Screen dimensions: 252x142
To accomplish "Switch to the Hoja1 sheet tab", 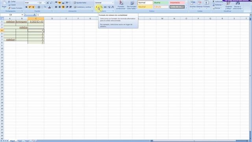I will (13, 141).
